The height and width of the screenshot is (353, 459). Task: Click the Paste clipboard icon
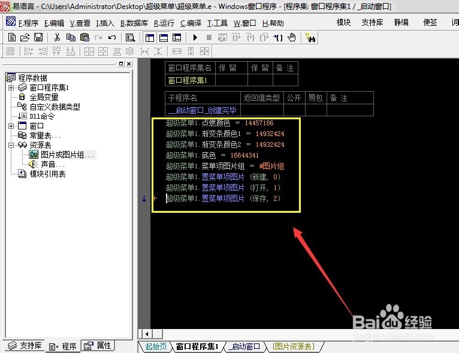point(84,37)
